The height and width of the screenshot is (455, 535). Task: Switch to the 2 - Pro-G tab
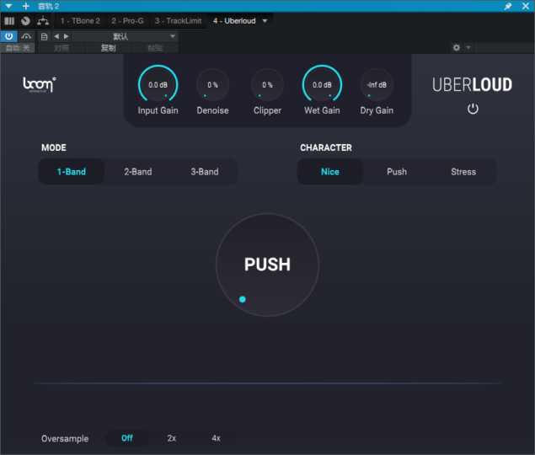click(129, 20)
